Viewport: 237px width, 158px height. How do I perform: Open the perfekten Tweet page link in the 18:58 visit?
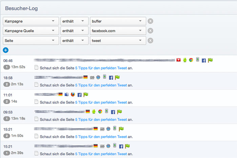tap(101, 85)
